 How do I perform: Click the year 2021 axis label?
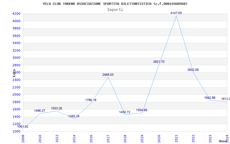[x=176, y=139]
